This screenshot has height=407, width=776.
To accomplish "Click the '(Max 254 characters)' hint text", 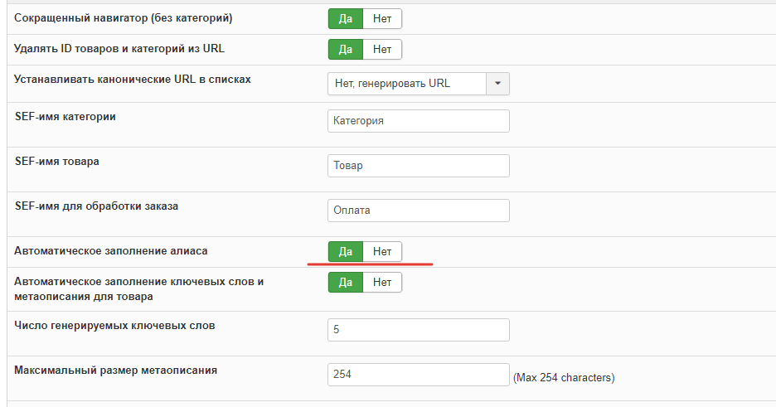I will point(564,378).
